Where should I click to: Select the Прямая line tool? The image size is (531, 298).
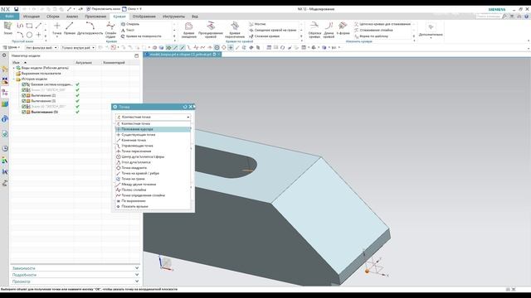pyautogui.click(x=70, y=28)
